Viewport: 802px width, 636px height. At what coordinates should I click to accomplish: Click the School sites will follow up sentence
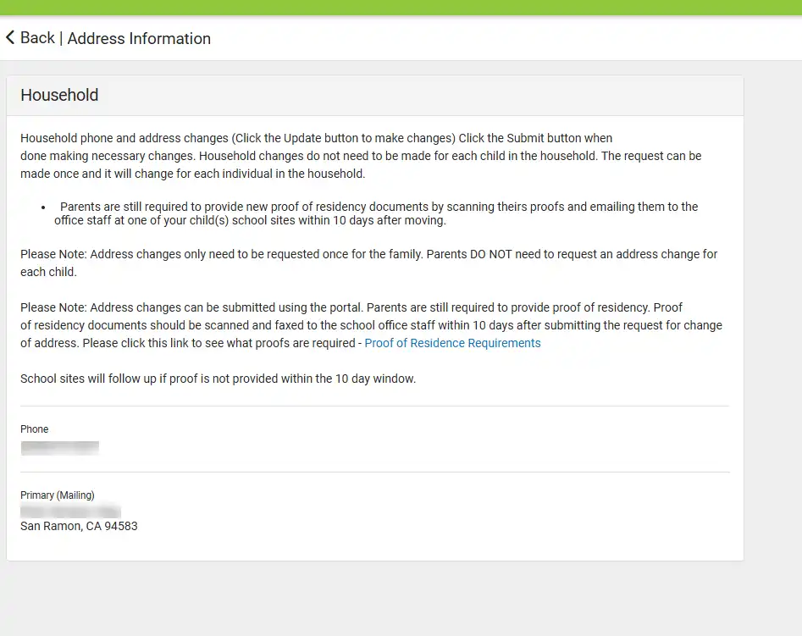point(218,379)
